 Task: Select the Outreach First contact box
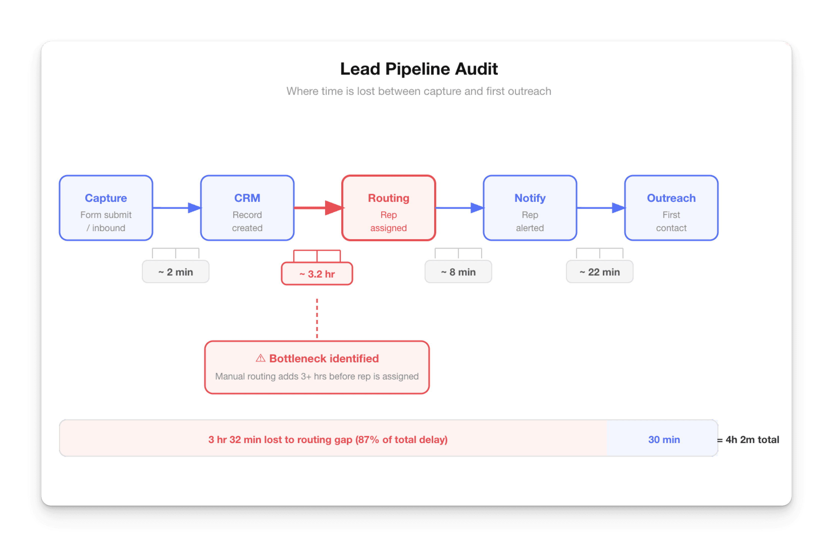(671, 208)
